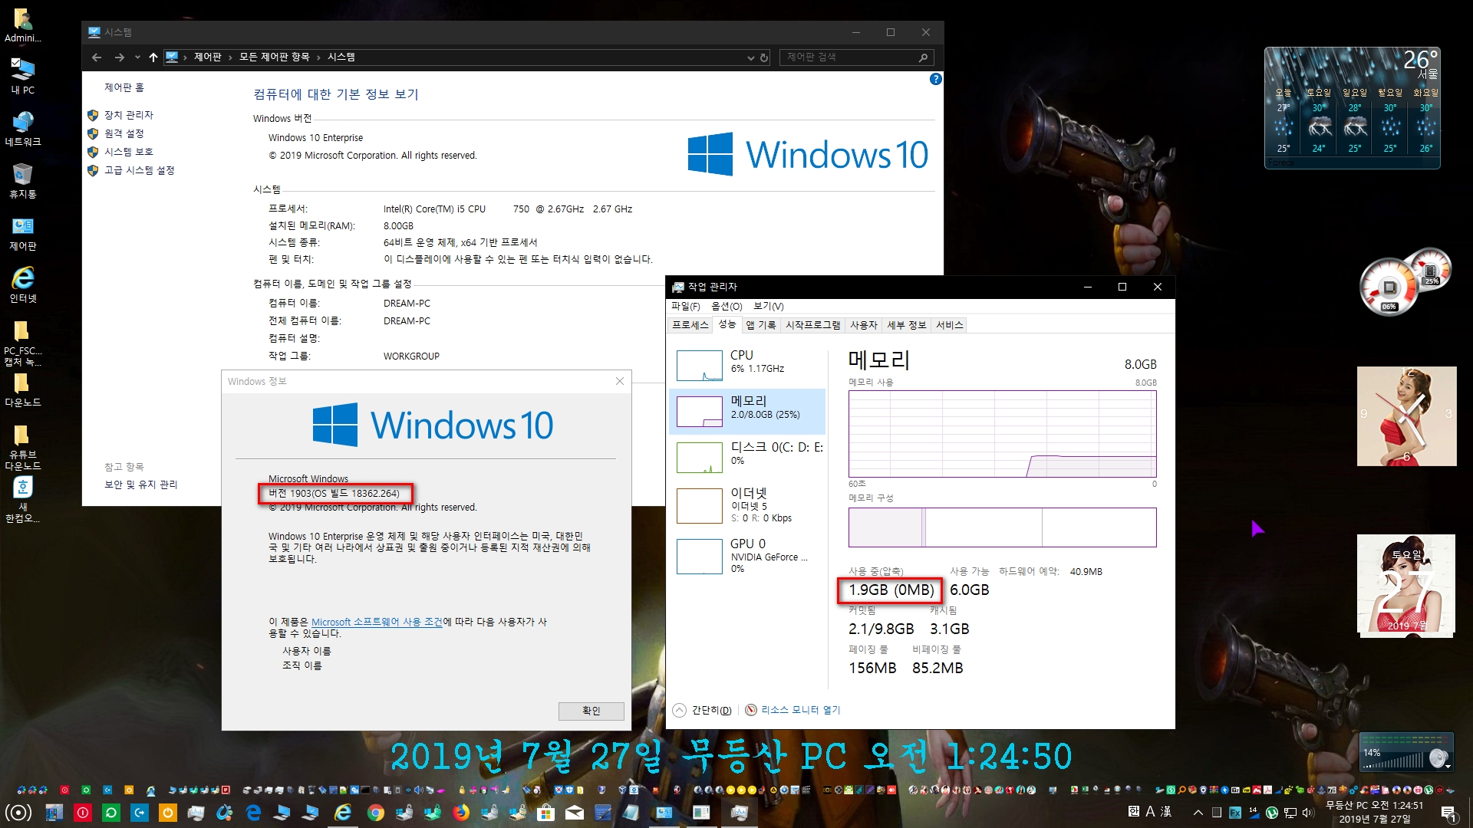Click the volume speaker tray icon
This screenshot has height=828, width=1473.
point(1308,813)
